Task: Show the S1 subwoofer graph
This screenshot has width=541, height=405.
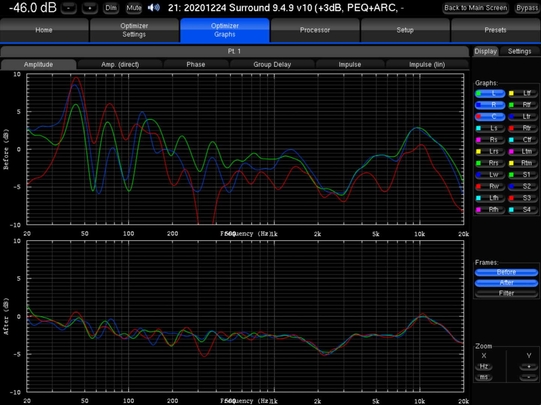Action: (523, 175)
